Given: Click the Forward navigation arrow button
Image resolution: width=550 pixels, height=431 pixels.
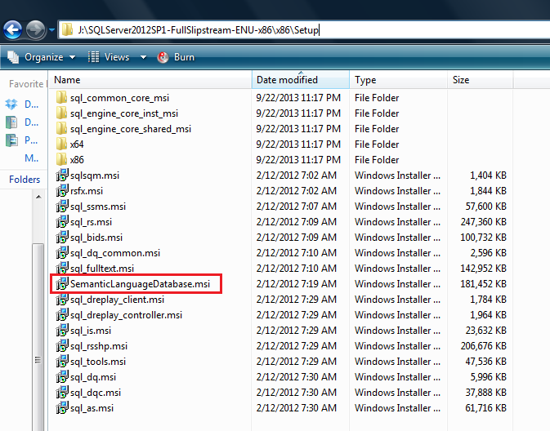Looking at the screenshot, I should 36,31.
